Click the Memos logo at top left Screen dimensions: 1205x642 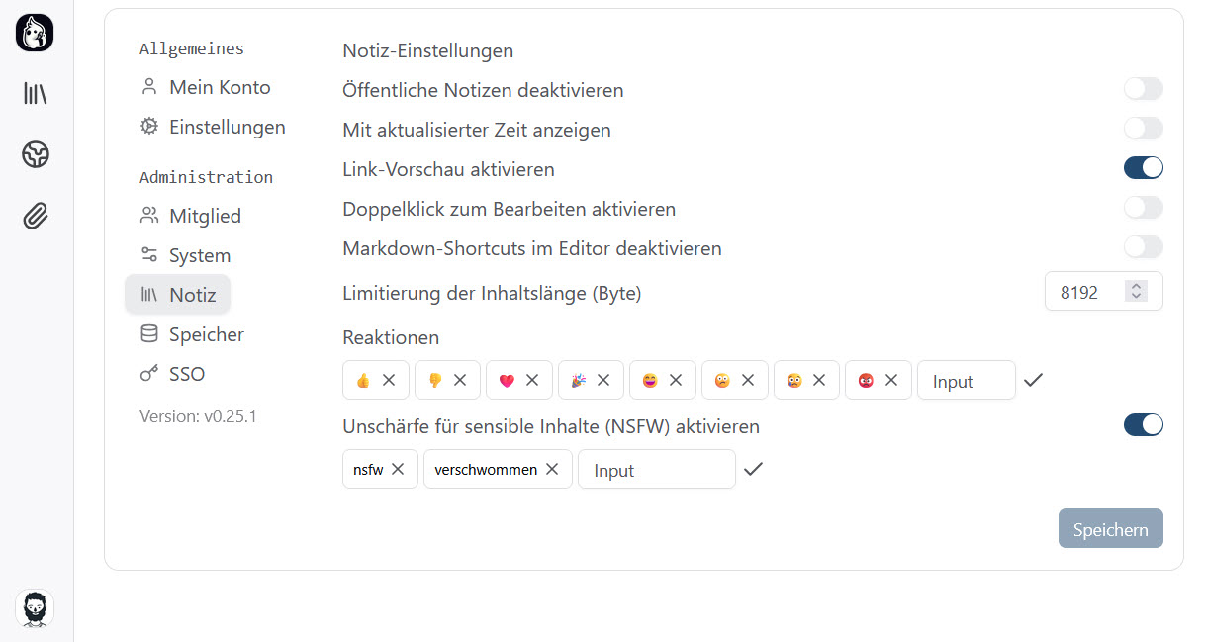coord(35,34)
